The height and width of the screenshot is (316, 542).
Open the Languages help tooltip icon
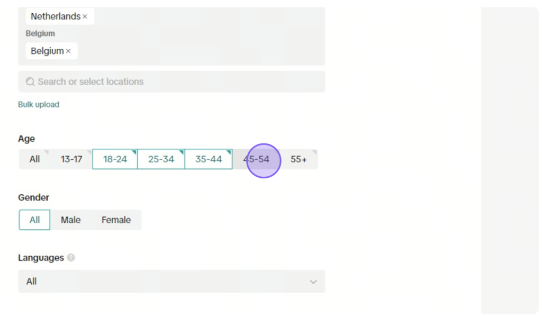click(x=71, y=258)
